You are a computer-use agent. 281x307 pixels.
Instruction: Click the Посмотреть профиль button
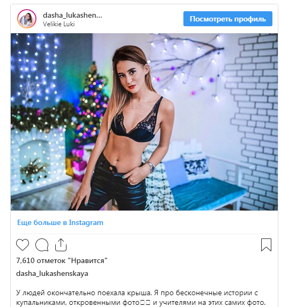click(228, 19)
